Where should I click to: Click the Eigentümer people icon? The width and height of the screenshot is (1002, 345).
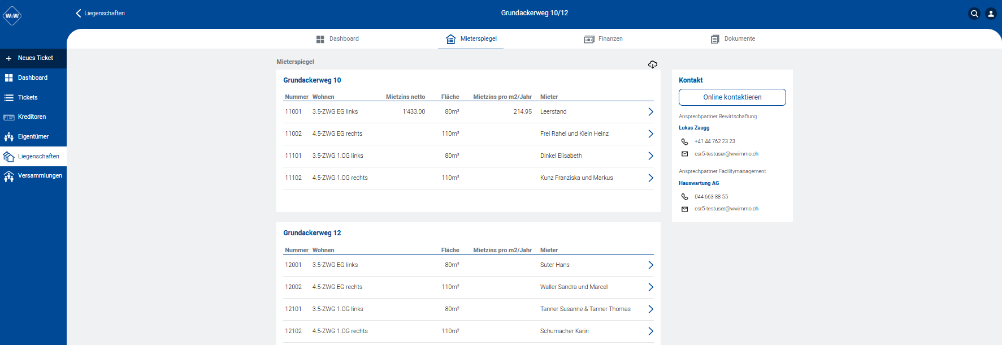click(x=8, y=137)
